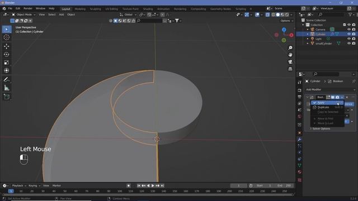Expand the Camera tree item
Screen dimensions: 358x201
click(x=308, y=30)
